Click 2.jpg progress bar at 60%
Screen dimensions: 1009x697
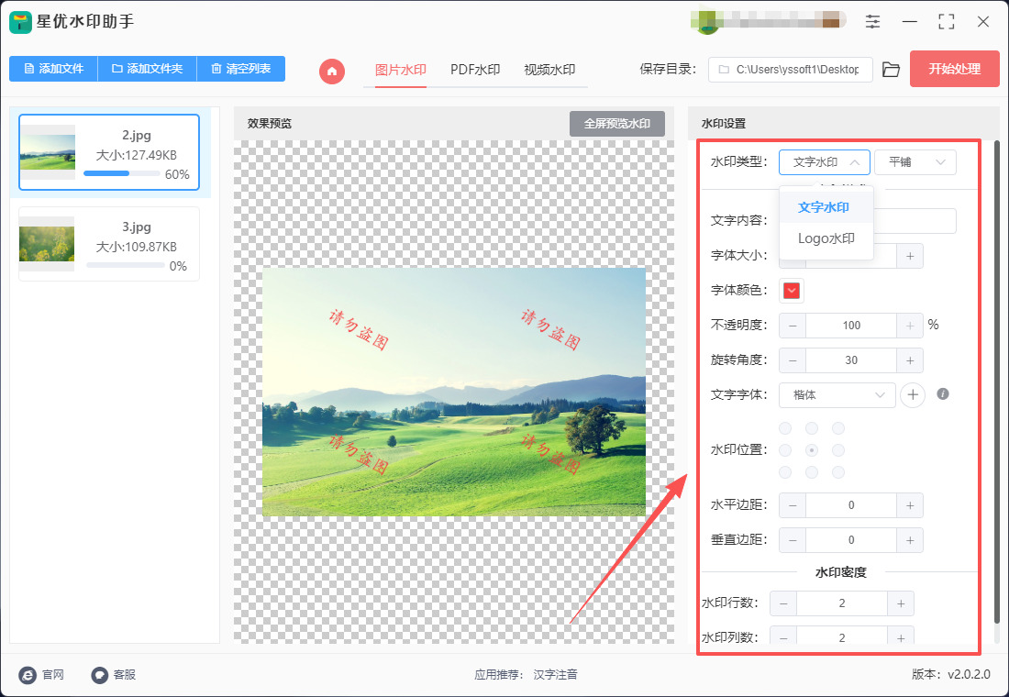(x=122, y=173)
